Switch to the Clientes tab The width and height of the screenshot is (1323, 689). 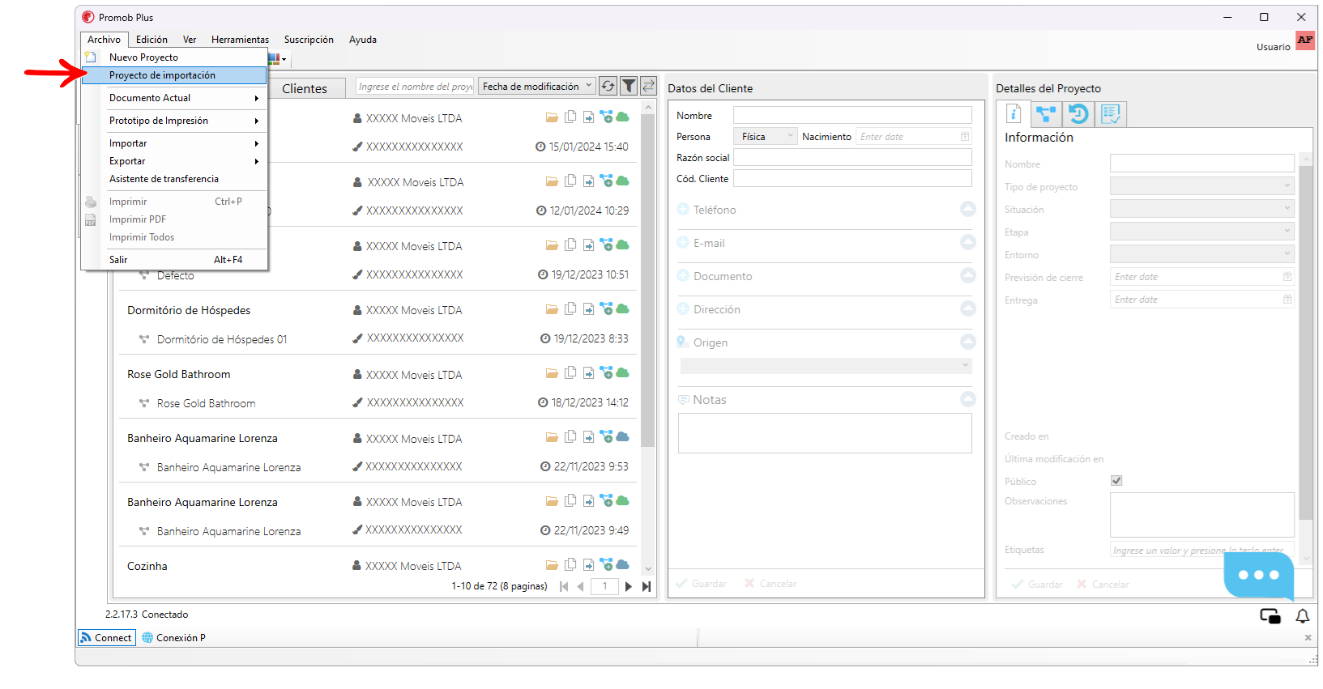(305, 88)
